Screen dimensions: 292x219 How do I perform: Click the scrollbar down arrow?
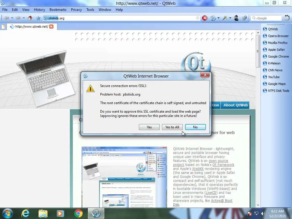[x=258, y=205]
